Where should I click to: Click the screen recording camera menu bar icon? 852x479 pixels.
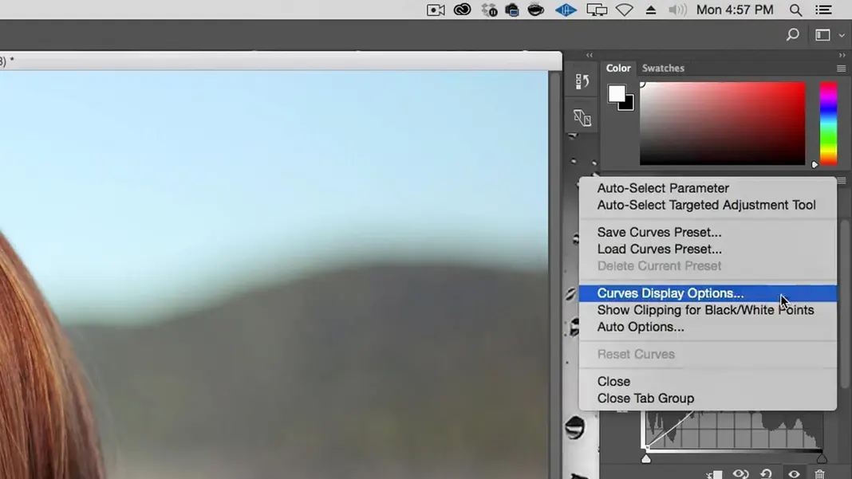(436, 10)
